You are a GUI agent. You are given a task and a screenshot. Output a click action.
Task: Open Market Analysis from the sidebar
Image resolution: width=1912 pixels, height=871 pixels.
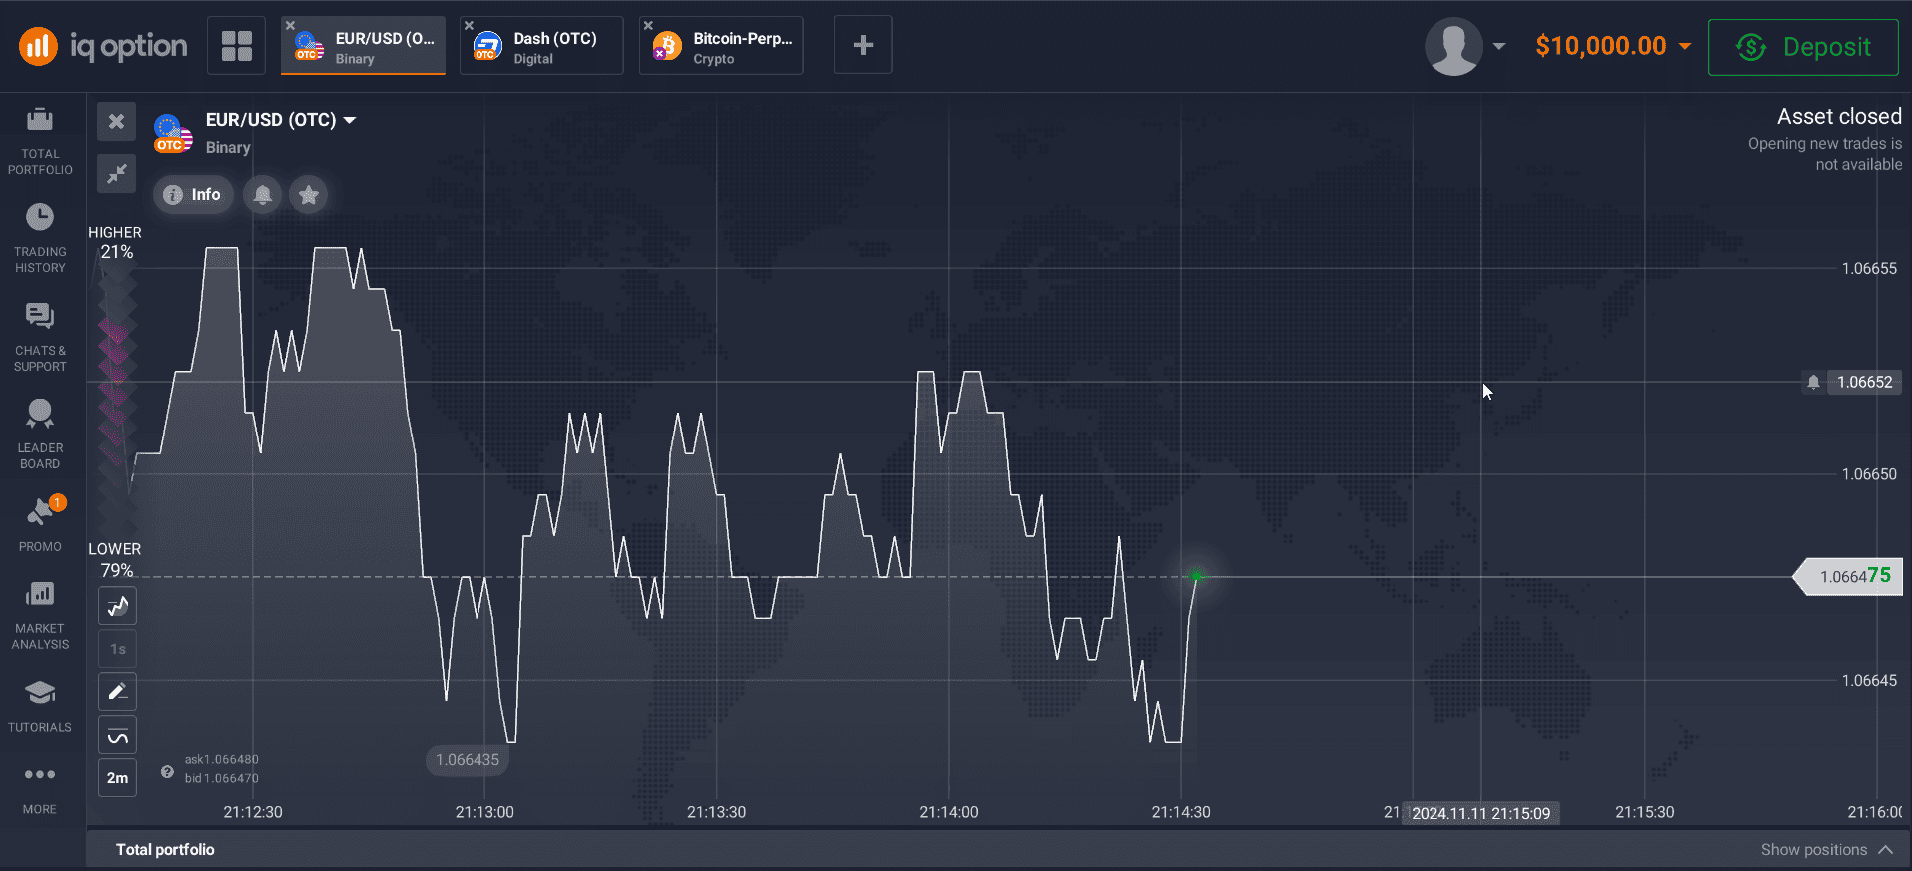click(40, 615)
